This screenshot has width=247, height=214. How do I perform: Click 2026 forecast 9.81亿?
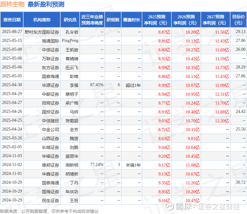point(193,138)
